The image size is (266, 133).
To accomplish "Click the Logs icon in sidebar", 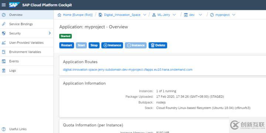I will point(4,71).
